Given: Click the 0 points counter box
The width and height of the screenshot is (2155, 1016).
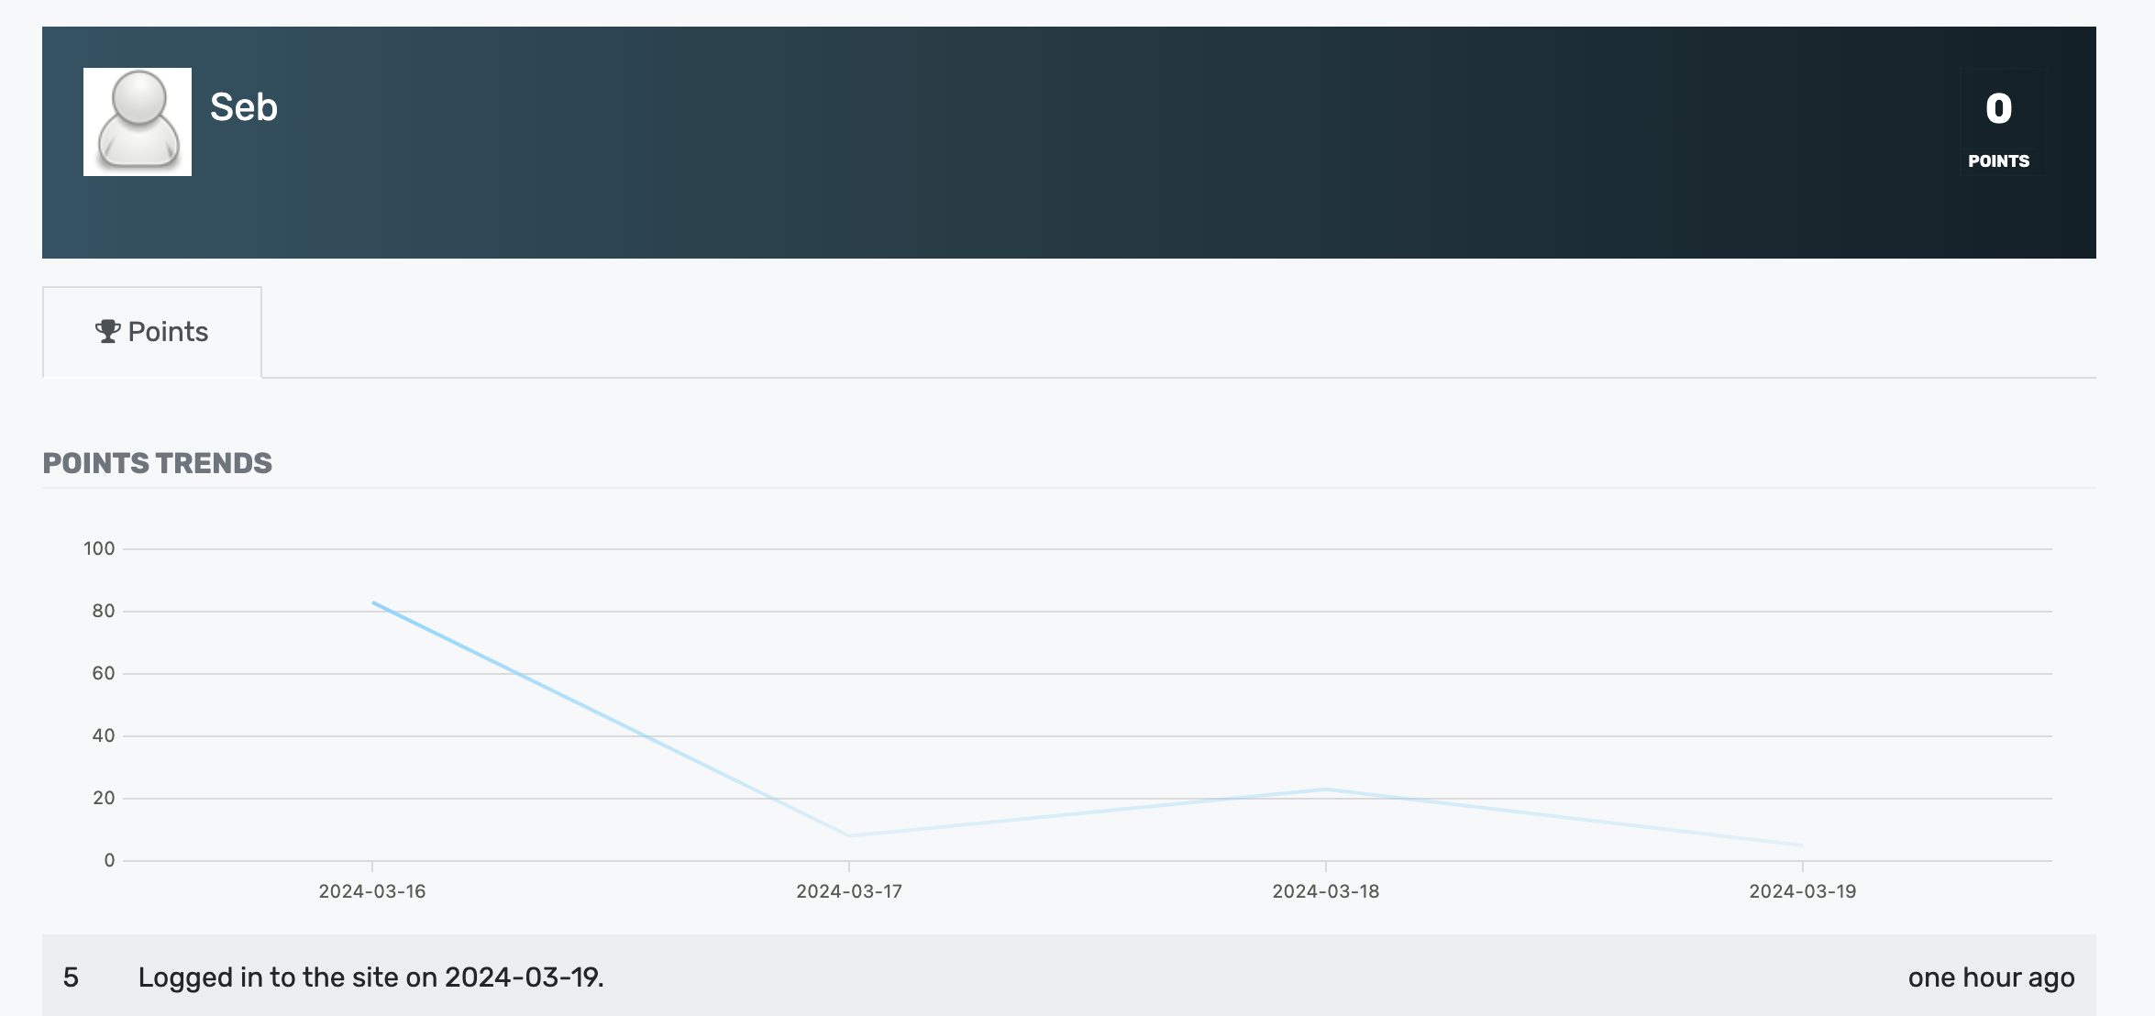Looking at the screenshot, I should pos(1998,110).
